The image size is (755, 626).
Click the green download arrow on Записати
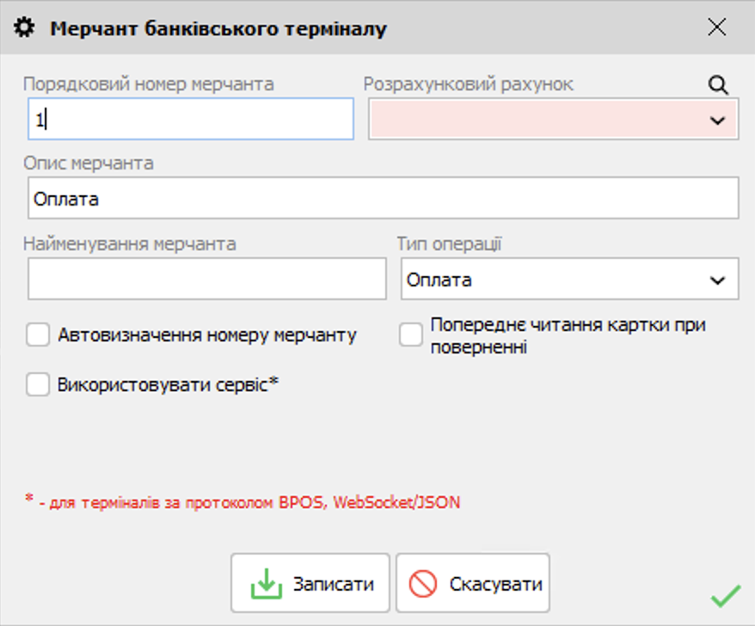(x=267, y=585)
